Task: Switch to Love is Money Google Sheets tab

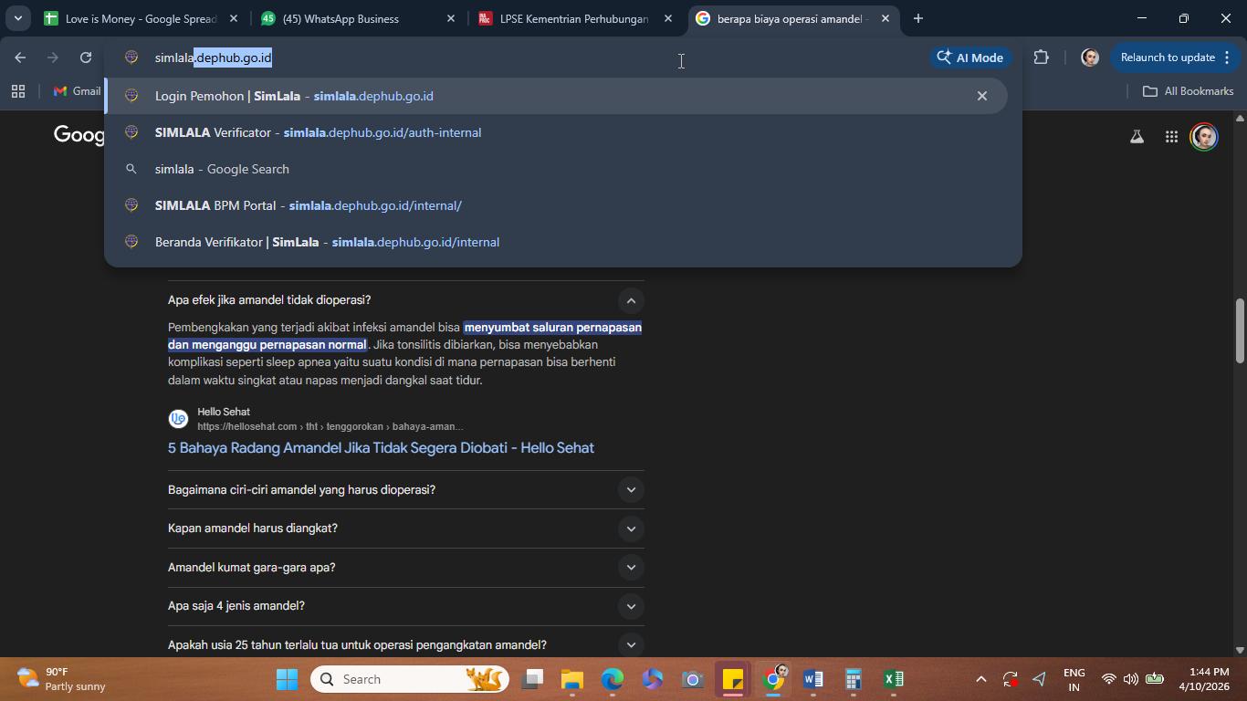Action: click(140, 18)
